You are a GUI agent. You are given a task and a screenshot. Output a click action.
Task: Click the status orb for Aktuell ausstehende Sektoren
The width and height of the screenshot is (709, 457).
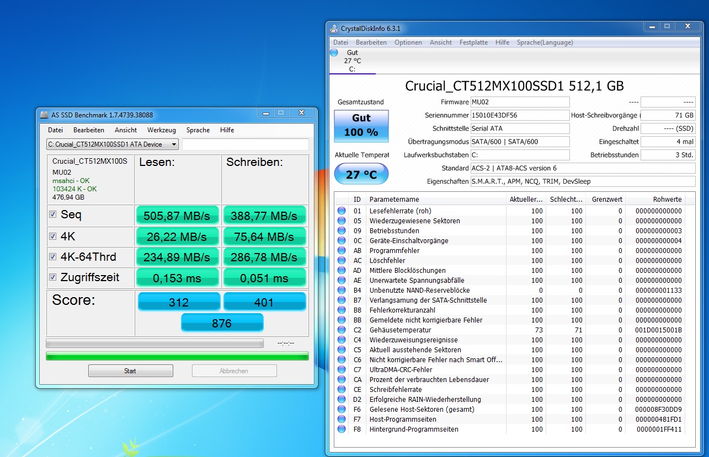pos(342,350)
